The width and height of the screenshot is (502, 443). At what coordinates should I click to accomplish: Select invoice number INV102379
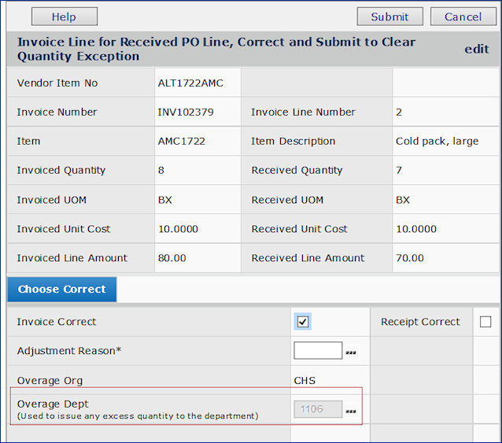tap(186, 113)
